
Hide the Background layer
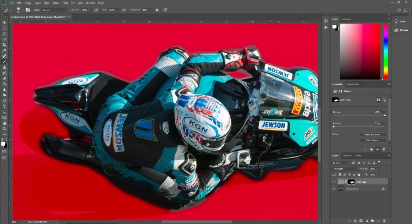pos(334,189)
